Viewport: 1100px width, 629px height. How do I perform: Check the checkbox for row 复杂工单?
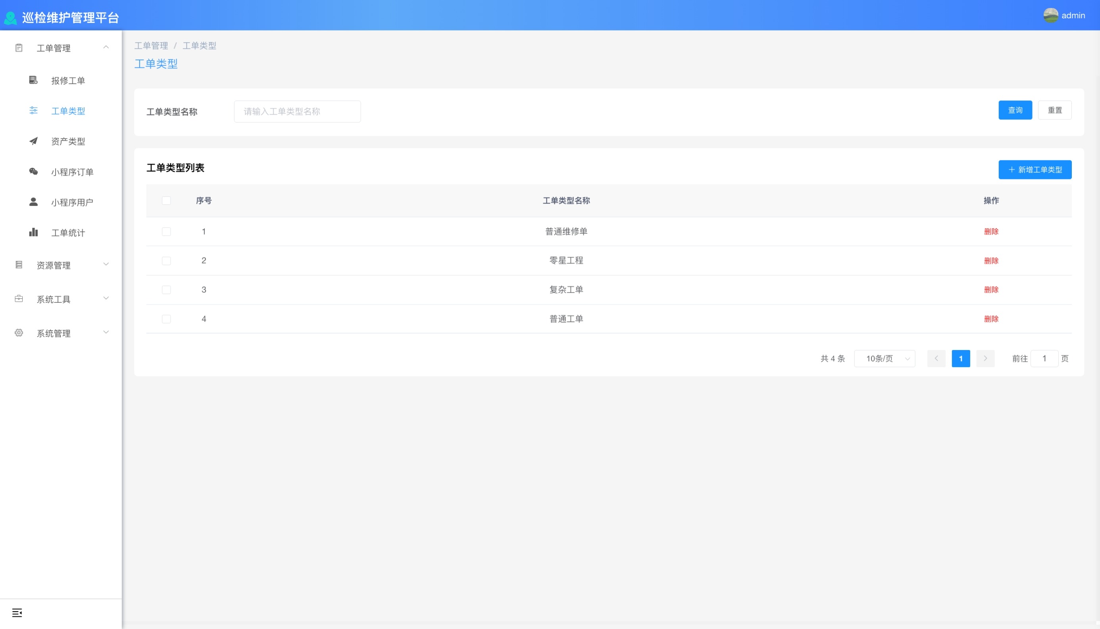(166, 290)
